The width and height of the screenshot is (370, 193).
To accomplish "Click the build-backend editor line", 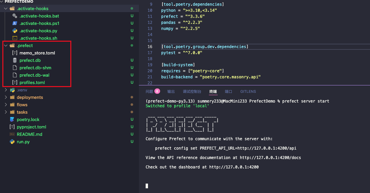I will 211,77.
